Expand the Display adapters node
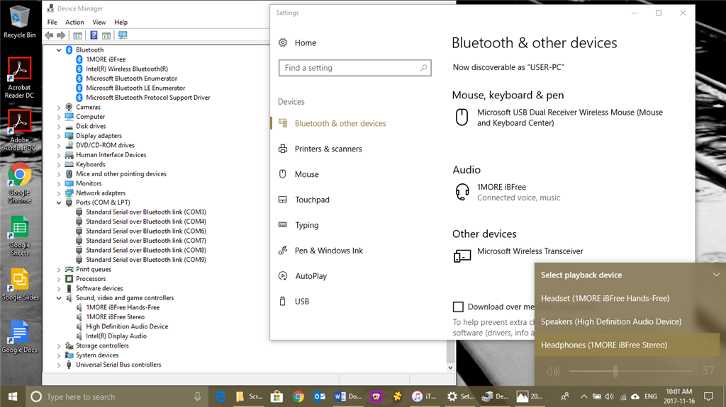Screen dimensions: 726x407 point(59,136)
